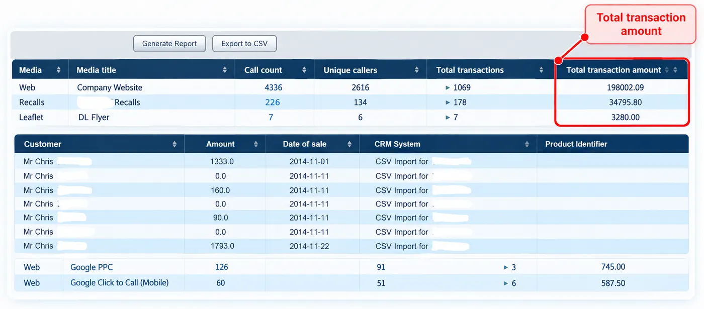The width and height of the screenshot is (704, 309).
Task: Sort by the Call count column arrows
Action: coord(304,70)
